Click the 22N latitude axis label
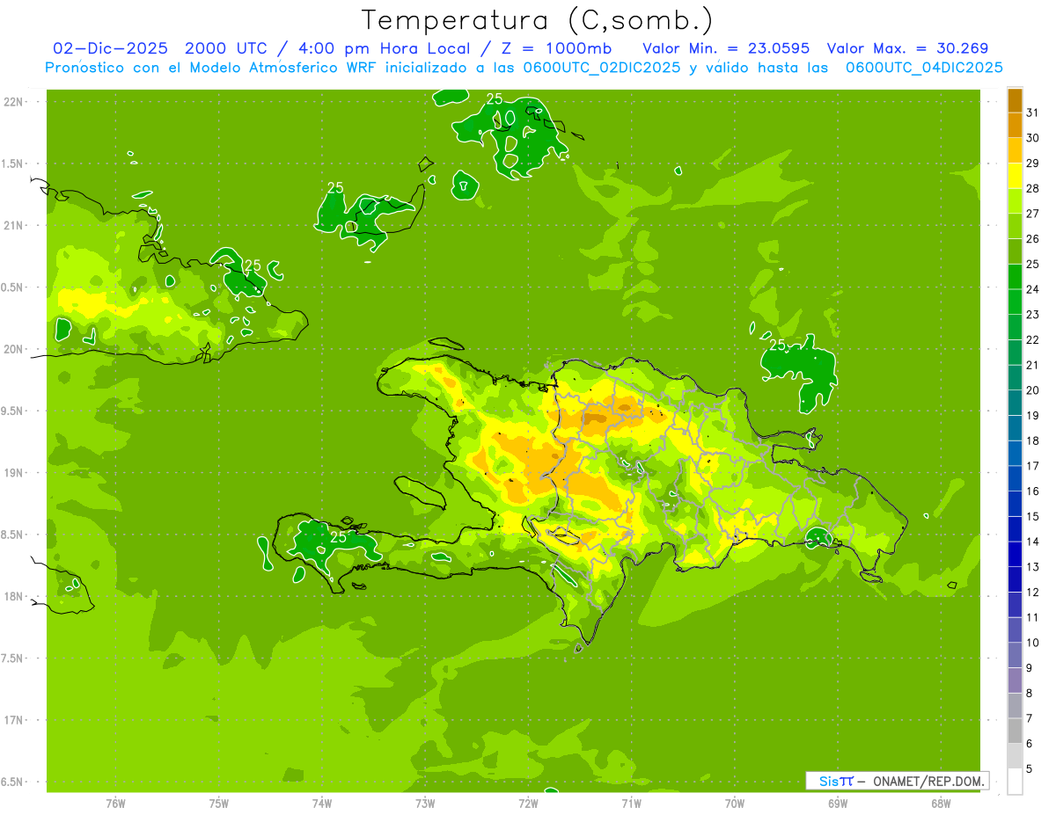 click(x=14, y=102)
